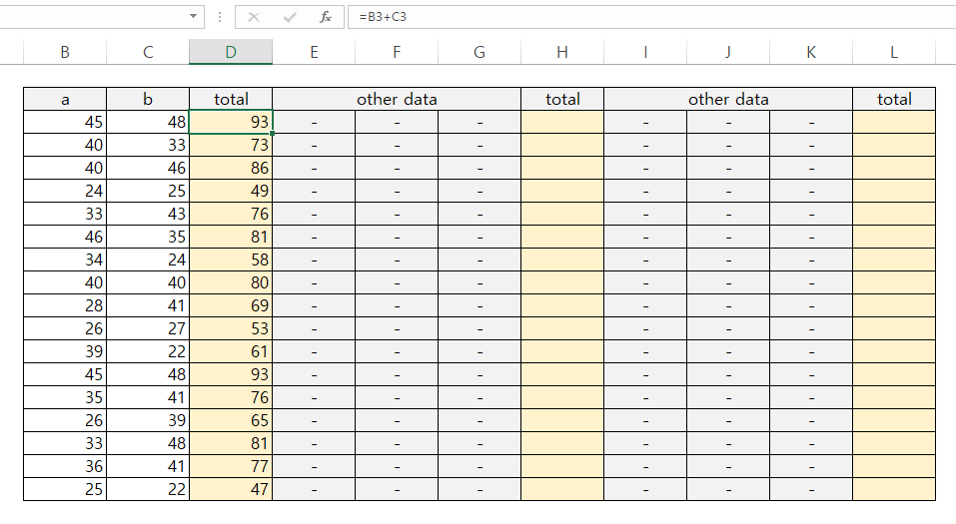Click cell with value 46 in column a
Image resolution: width=956 pixels, height=524 pixels.
coord(65,237)
